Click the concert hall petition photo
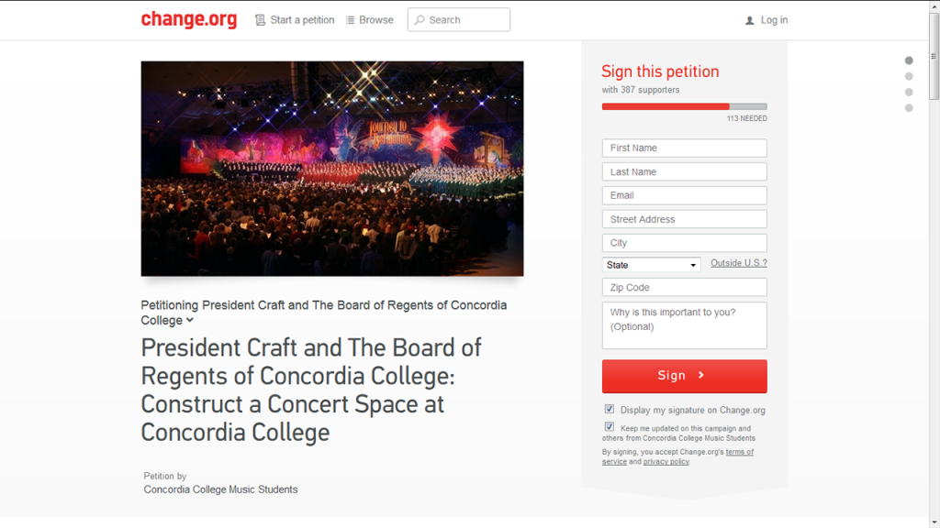Image resolution: width=940 pixels, height=528 pixels. coord(332,169)
